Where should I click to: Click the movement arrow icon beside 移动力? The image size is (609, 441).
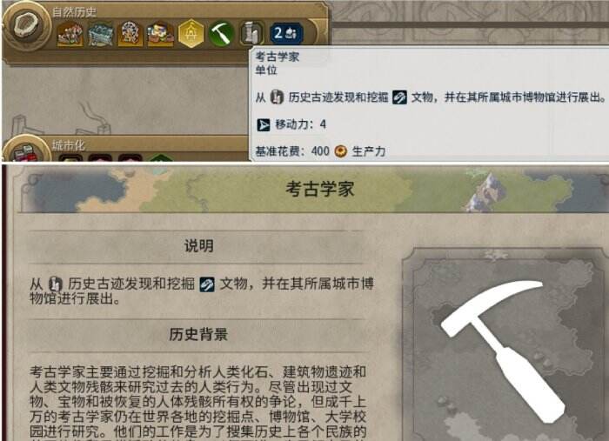(x=264, y=124)
